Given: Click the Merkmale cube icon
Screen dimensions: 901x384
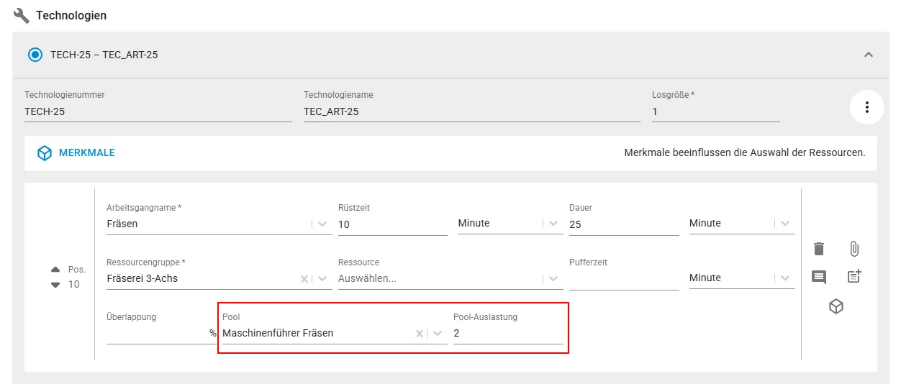Looking at the screenshot, I should [x=45, y=153].
